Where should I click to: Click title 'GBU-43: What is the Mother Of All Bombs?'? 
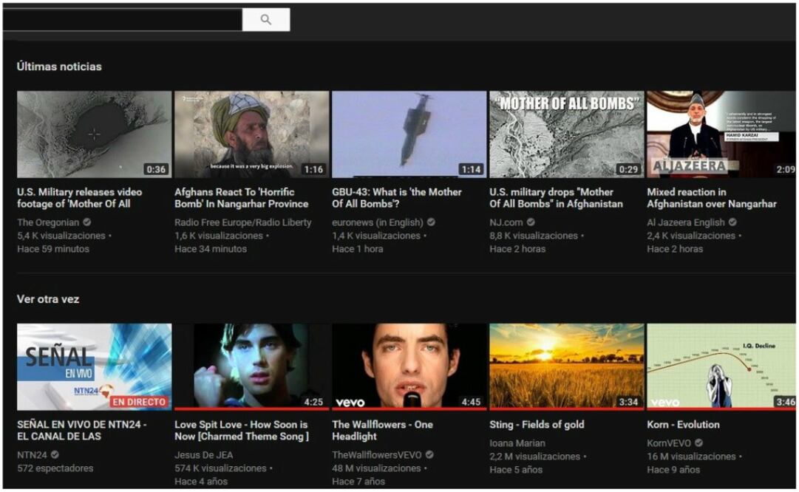pos(396,198)
